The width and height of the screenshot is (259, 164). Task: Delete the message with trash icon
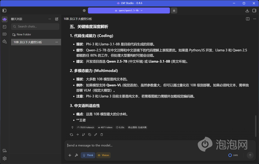tap(101, 135)
